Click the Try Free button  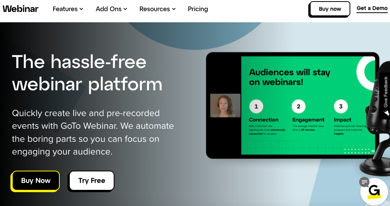91,181
